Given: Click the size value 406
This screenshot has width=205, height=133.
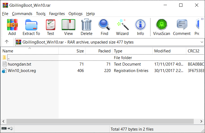Looking at the screenshot, I should tap(81, 71).
